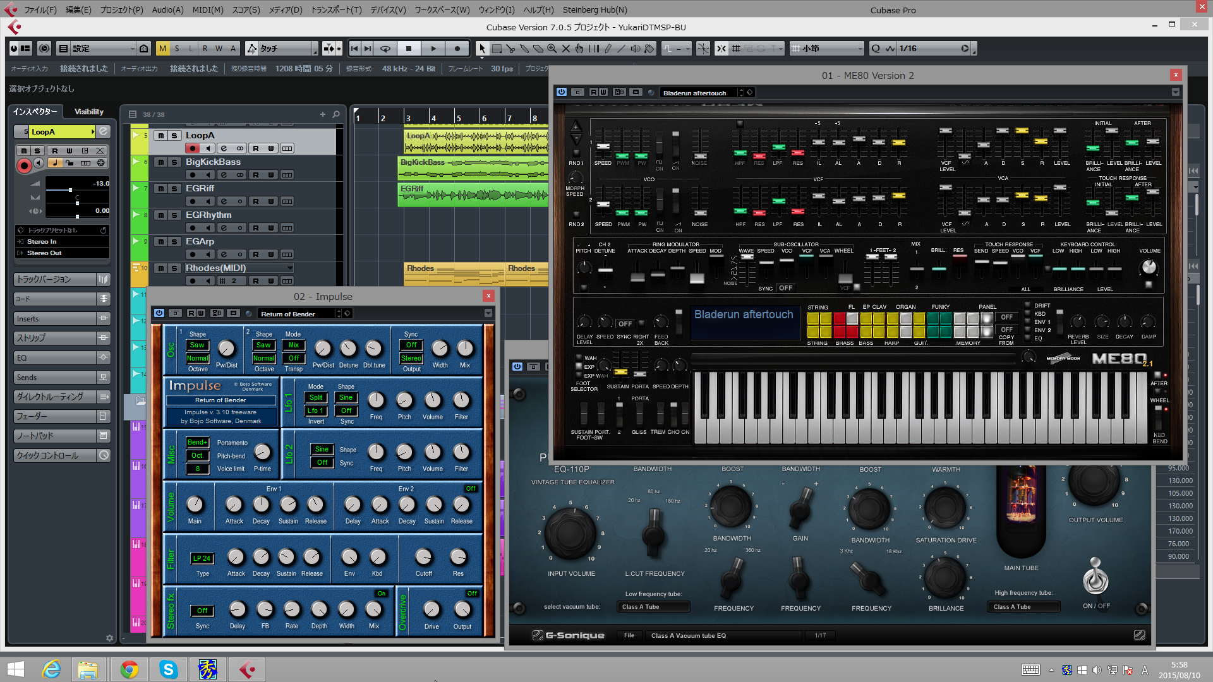This screenshot has width=1213, height=682.
Task: Open Cubase from the Windows taskbar
Action: point(246,669)
